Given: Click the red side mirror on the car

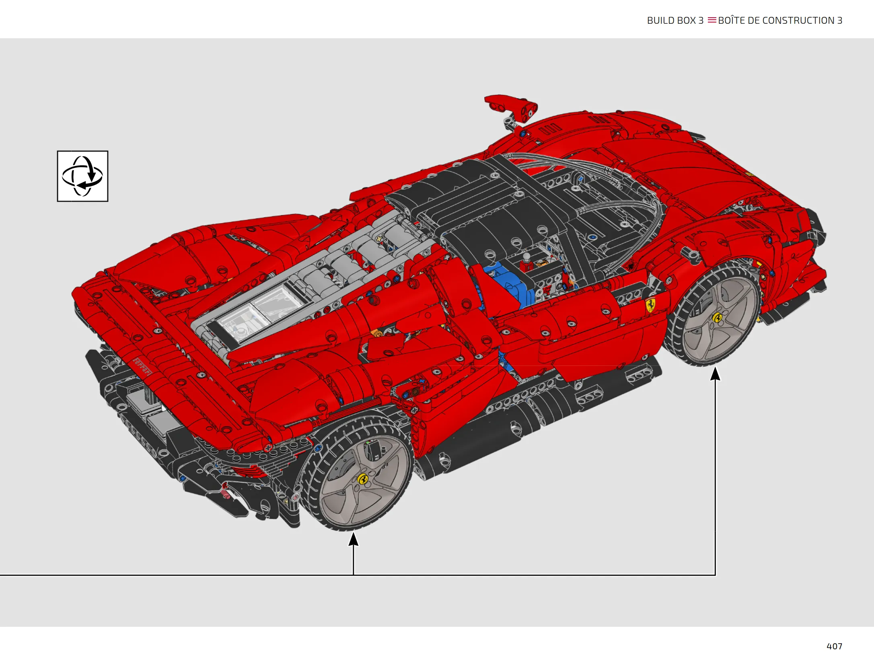Looking at the screenshot, I should 511,108.
